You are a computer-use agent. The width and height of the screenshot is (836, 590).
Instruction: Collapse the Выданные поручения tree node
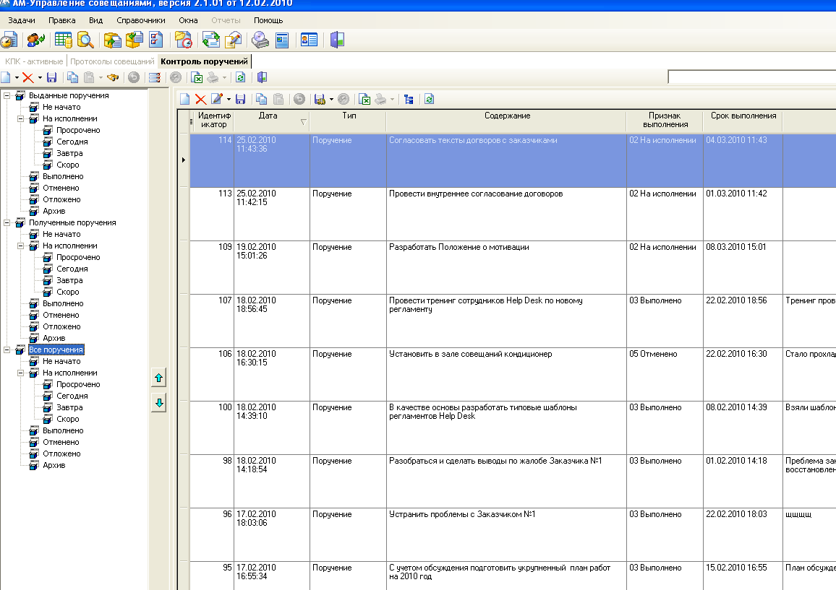click(7, 96)
